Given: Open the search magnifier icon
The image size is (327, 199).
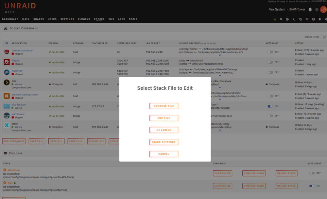Looking at the screenshot, I should (281, 19).
